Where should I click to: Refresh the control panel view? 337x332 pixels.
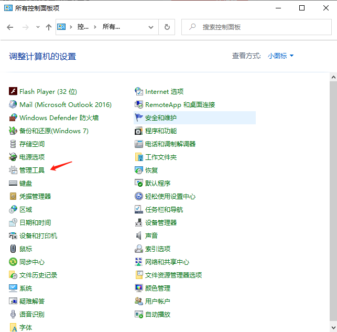click(x=167, y=27)
